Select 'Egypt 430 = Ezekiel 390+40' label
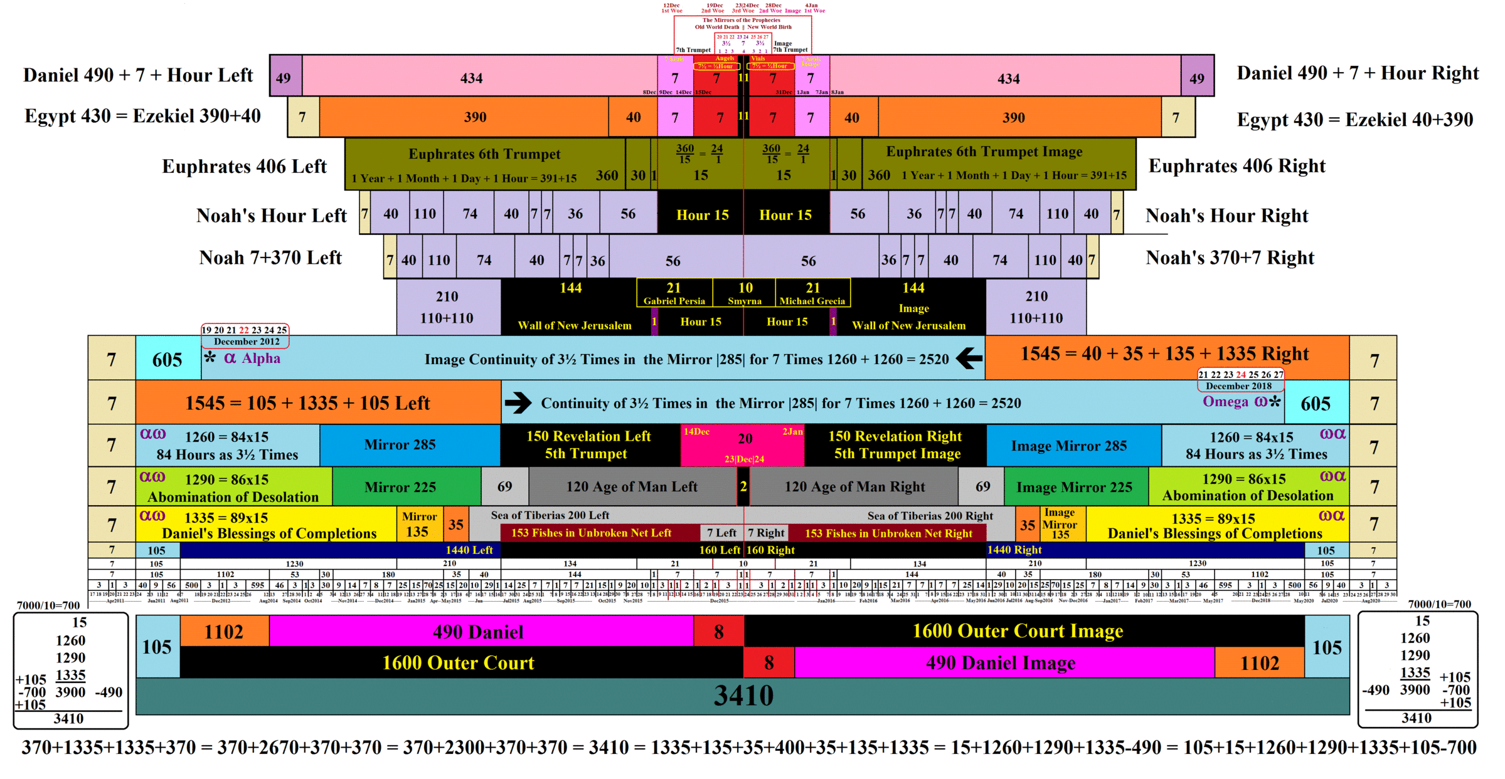This screenshot has height=779, width=1505. point(142,116)
